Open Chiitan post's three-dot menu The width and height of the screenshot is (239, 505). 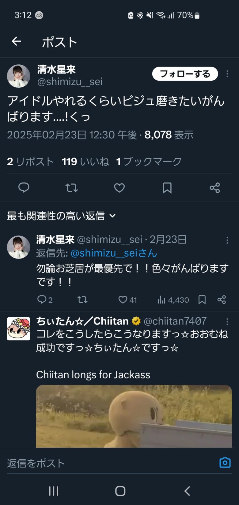click(x=227, y=321)
